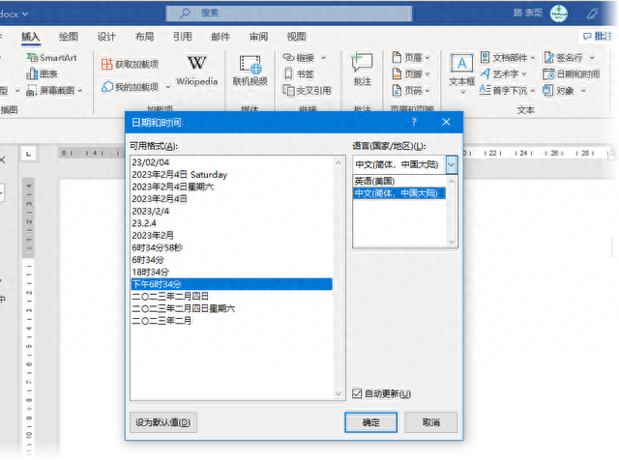The width and height of the screenshot is (619, 460).
Task: Click Date and Time (日期和时间) ribbon button
Action: click(572, 73)
